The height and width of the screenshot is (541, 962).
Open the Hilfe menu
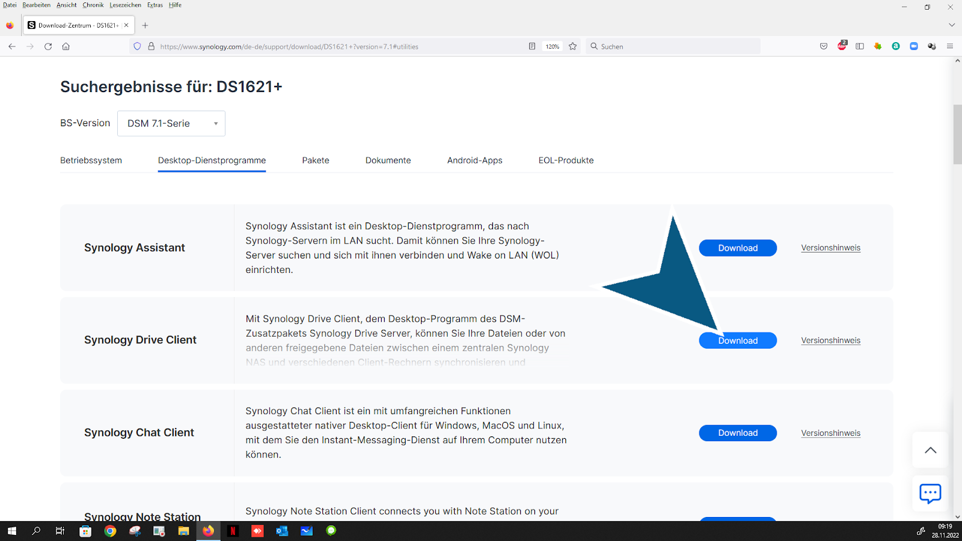(175, 5)
